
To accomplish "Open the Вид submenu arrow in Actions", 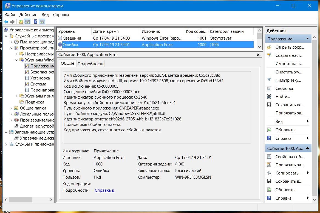I will 308,121.
